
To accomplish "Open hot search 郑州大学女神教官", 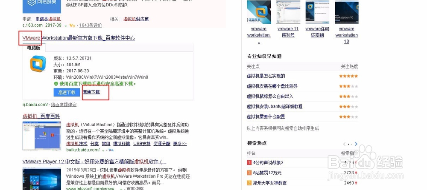I will (x=269, y=183).
